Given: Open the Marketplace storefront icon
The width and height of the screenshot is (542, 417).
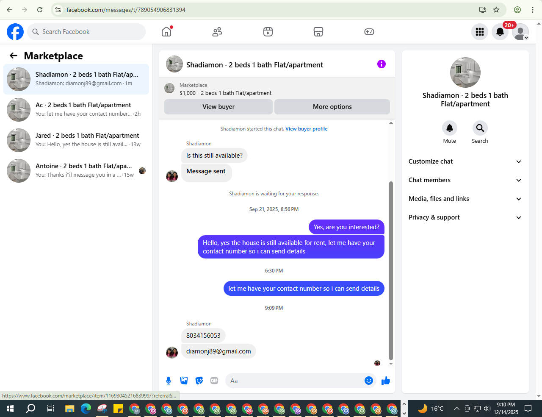Looking at the screenshot, I should [318, 32].
